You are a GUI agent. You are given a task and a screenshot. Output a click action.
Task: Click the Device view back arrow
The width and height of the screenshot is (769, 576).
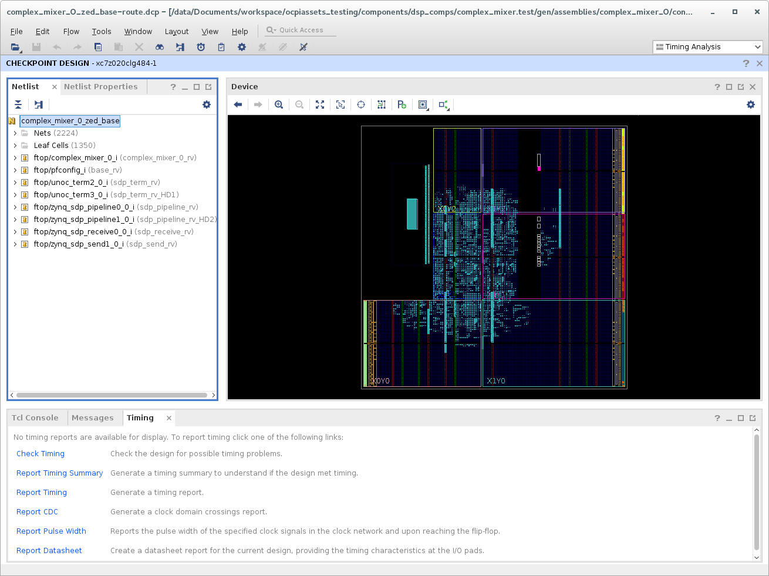click(238, 105)
